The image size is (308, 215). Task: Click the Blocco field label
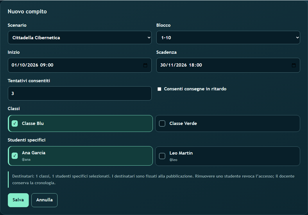163,25
